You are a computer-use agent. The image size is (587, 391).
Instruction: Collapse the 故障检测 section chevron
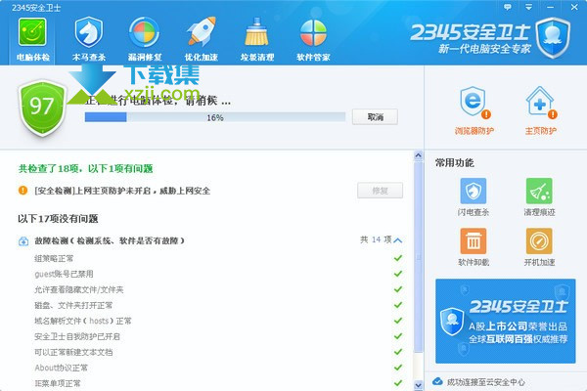[398, 240]
